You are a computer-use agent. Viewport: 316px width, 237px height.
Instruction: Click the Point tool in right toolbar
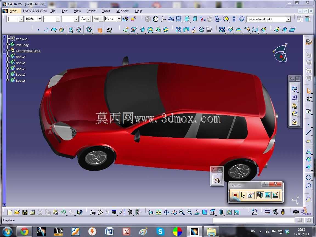pyautogui.click(x=309, y=124)
